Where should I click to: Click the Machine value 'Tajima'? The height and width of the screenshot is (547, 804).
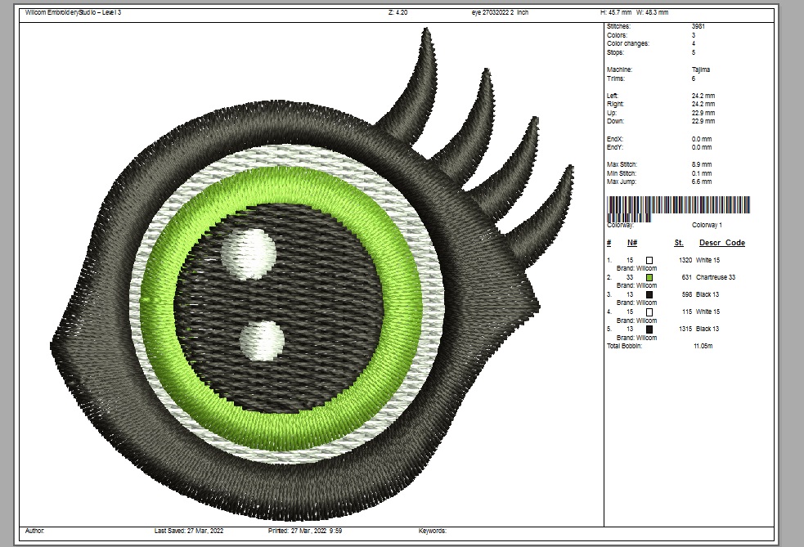click(x=701, y=70)
